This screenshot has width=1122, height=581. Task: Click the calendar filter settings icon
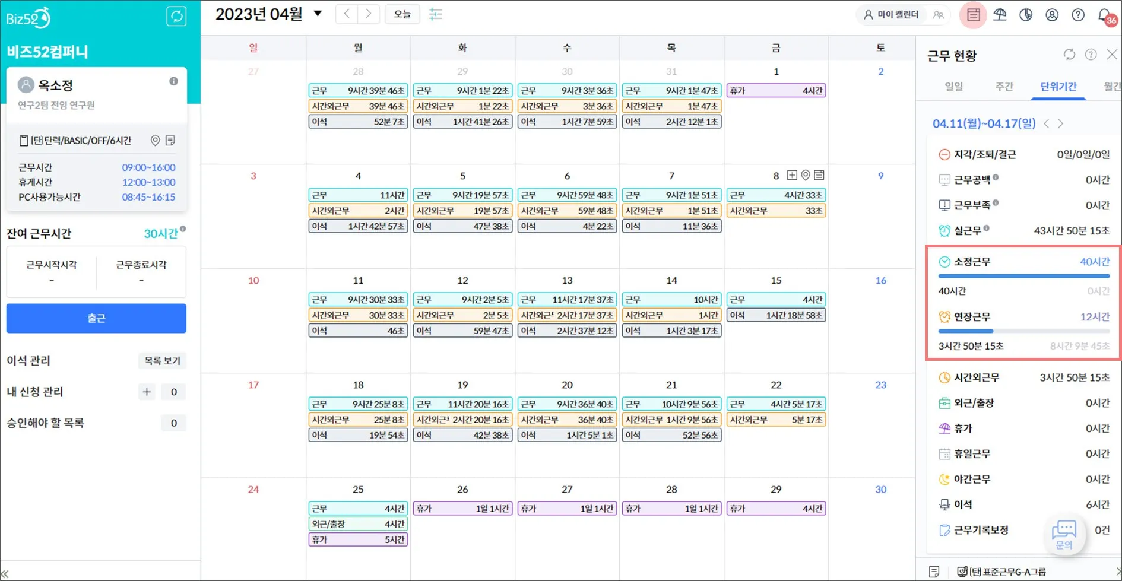(436, 14)
